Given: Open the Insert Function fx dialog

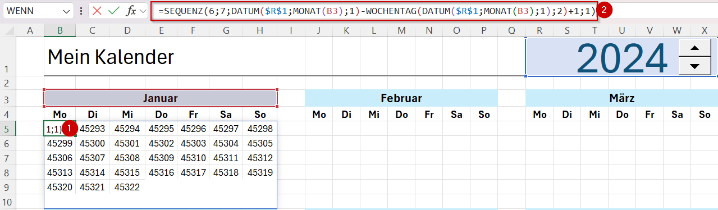Looking at the screenshot, I should click(131, 11).
